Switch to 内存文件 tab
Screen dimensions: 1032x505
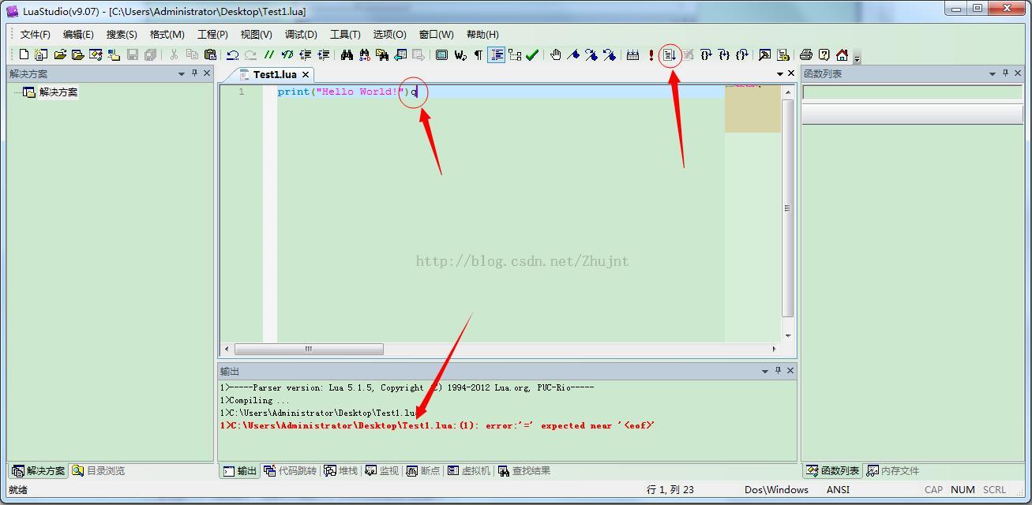pyautogui.click(x=893, y=470)
